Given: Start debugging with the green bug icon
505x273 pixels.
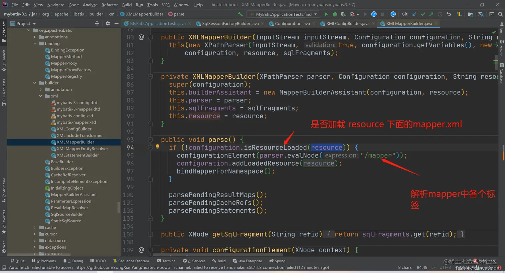Looking at the screenshot, I should (x=335, y=14).
